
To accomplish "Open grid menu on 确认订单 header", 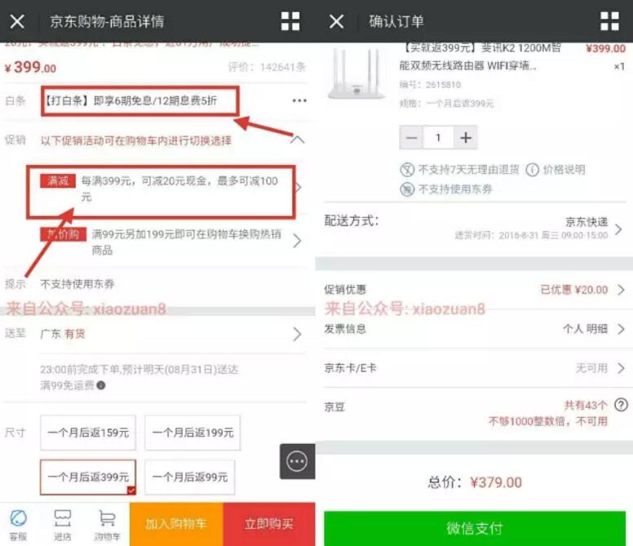I will point(609,21).
